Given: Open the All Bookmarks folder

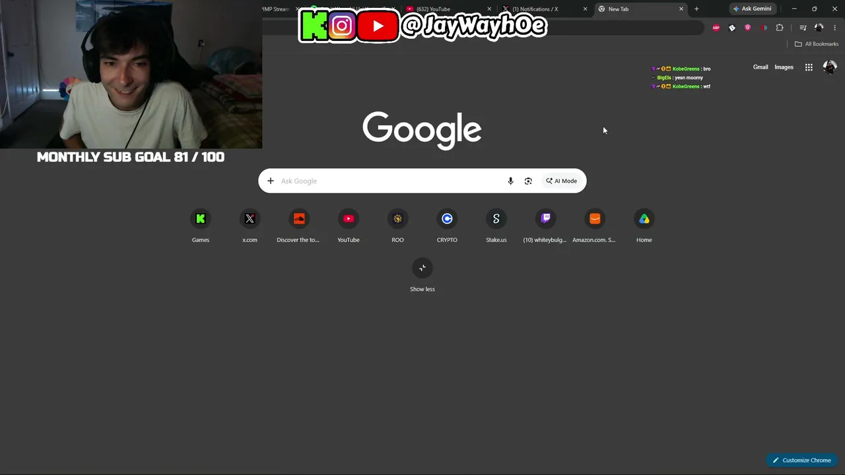Looking at the screenshot, I should pyautogui.click(x=817, y=44).
